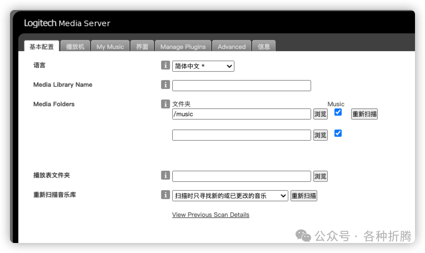Screen dimensions: 425x253
Task: Switch to the 播放机 tab
Action: pyautogui.click(x=75, y=46)
